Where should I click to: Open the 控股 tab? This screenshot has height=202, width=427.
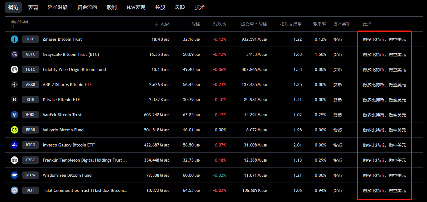pos(160,7)
